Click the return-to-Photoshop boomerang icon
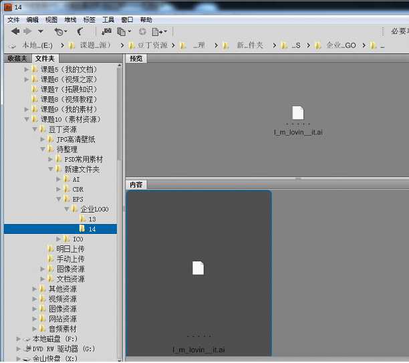Viewport: 409px width, 363px height. coord(80,31)
